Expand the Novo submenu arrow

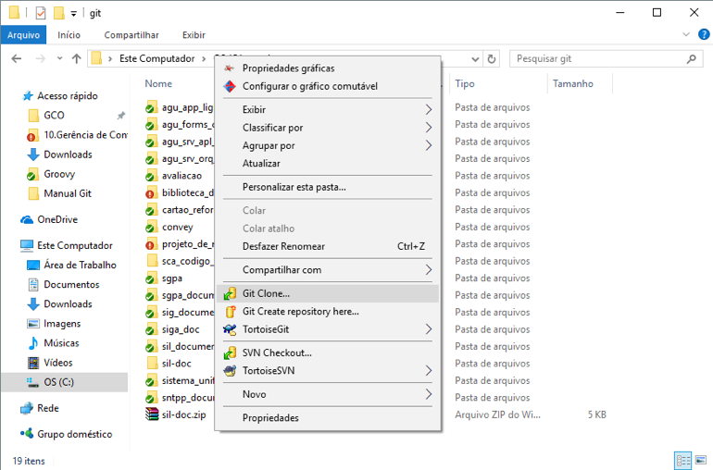[x=429, y=394]
